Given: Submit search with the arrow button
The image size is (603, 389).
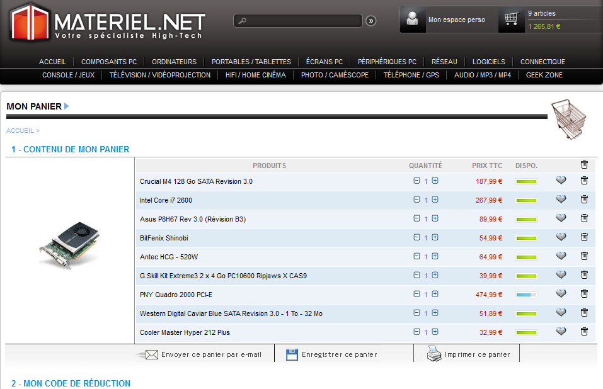Looking at the screenshot, I should pos(370,21).
